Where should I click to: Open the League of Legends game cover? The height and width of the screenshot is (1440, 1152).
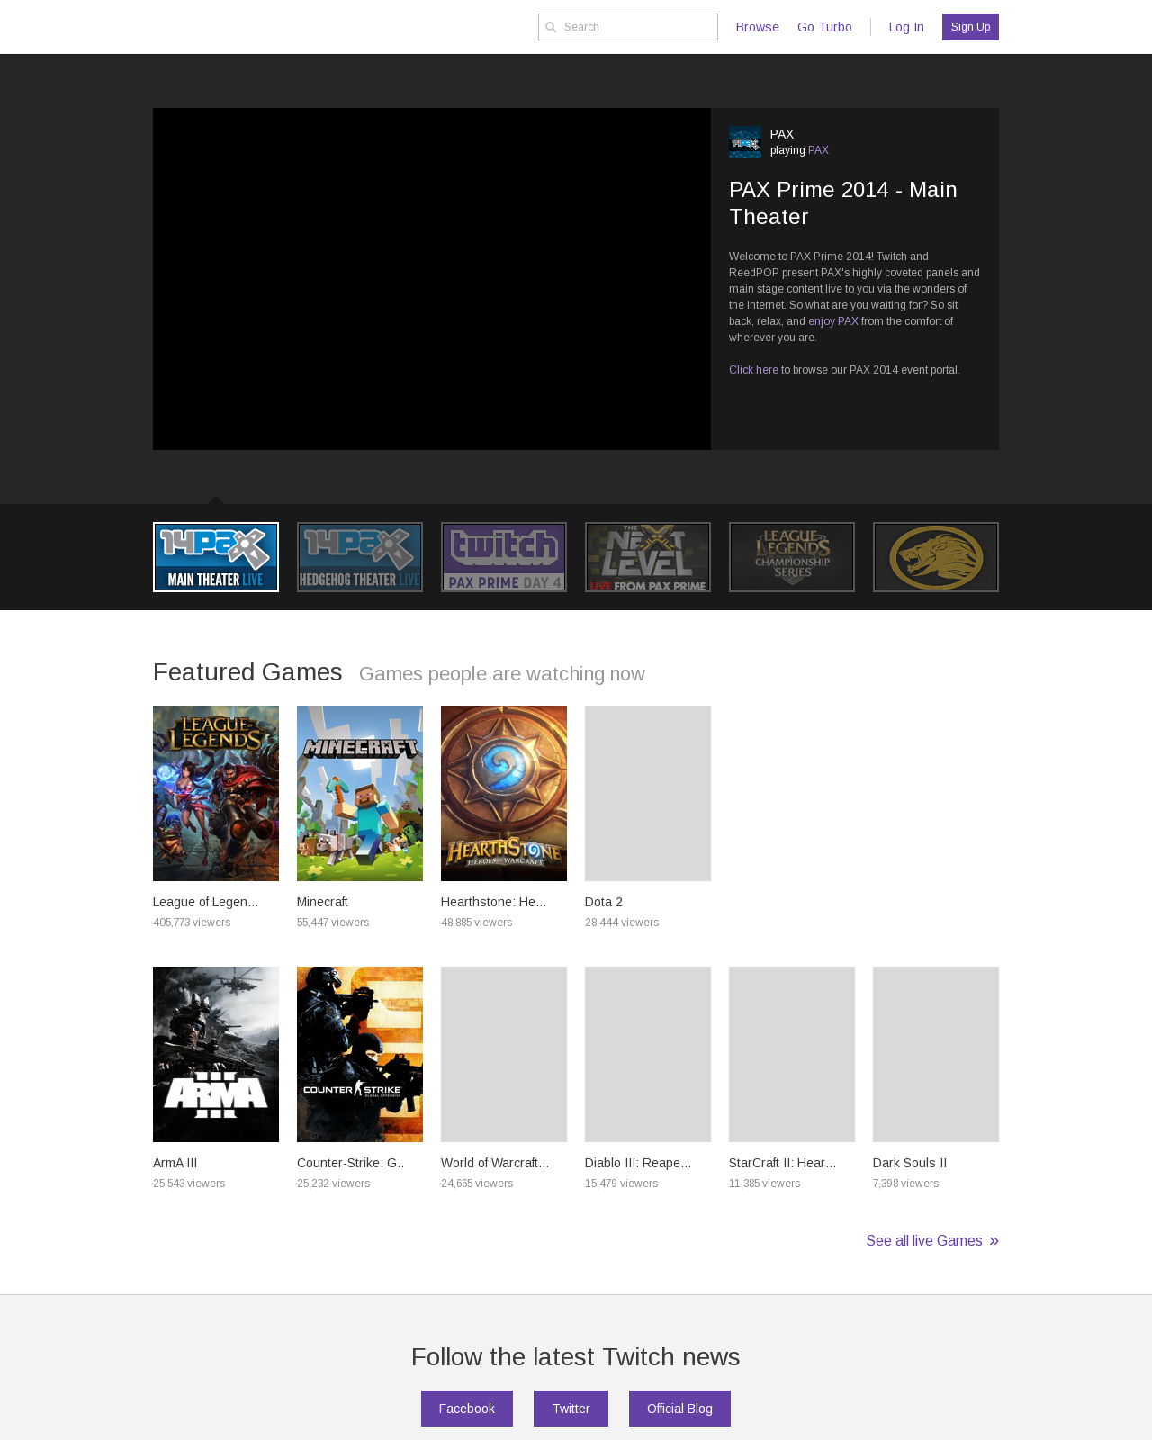click(216, 793)
